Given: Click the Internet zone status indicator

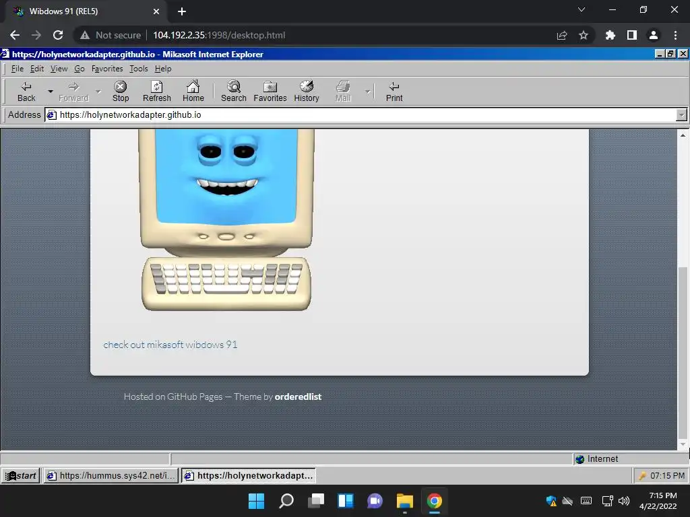Looking at the screenshot, I should 597,459.
